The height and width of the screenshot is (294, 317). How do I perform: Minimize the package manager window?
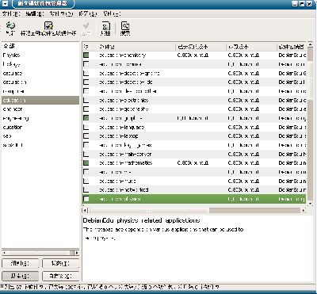pyautogui.click(x=296, y=4)
